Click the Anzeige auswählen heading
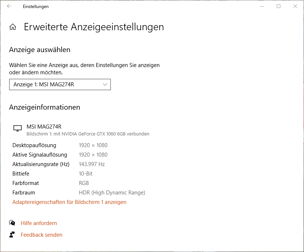The height and width of the screenshot is (252, 304). point(40,50)
